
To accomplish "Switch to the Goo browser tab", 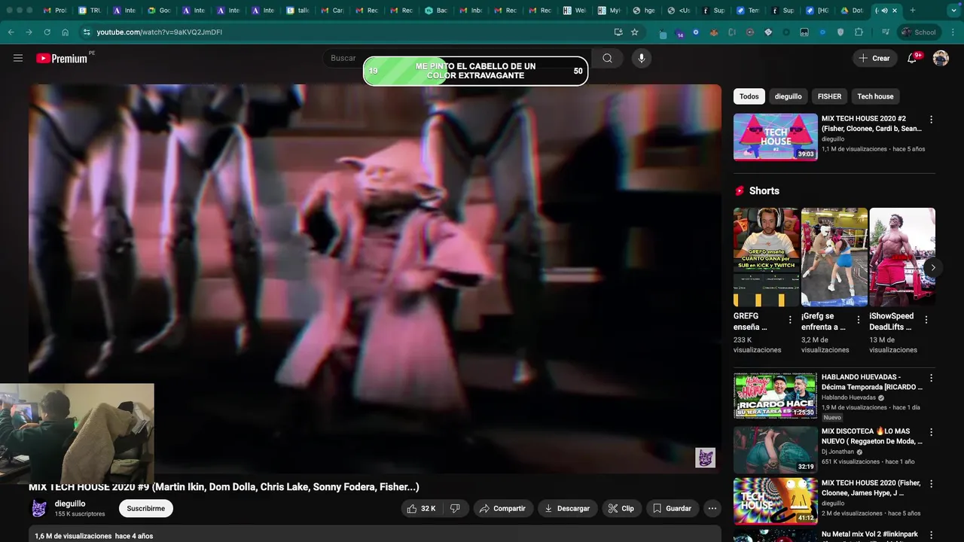I will [x=159, y=11].
